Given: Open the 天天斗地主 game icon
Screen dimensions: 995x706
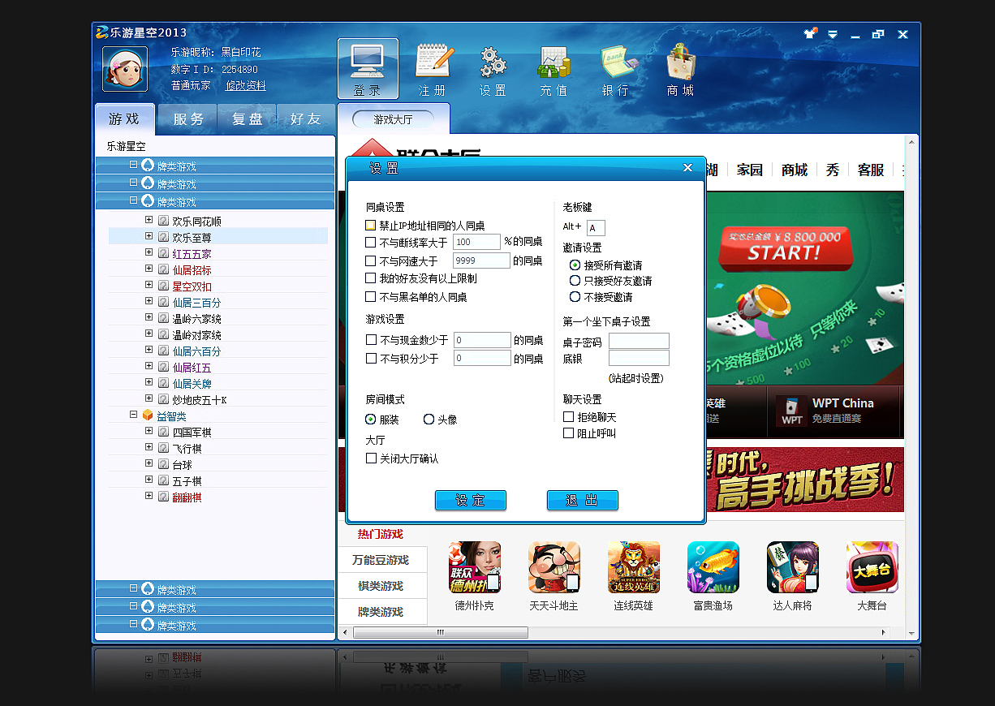Looking at the screenshot, I should tap(553, 568).
